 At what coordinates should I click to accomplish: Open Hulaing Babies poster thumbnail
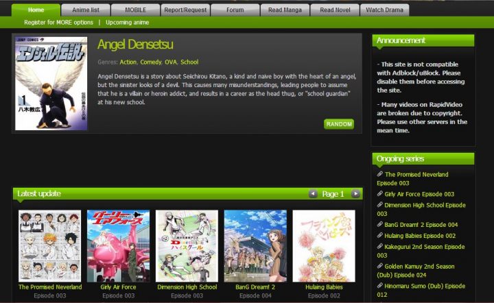[324, 246]
